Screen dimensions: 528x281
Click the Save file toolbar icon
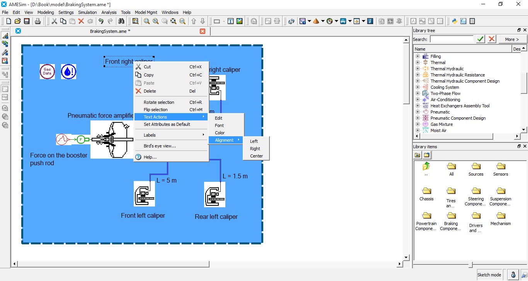click(x=27, y=21)
